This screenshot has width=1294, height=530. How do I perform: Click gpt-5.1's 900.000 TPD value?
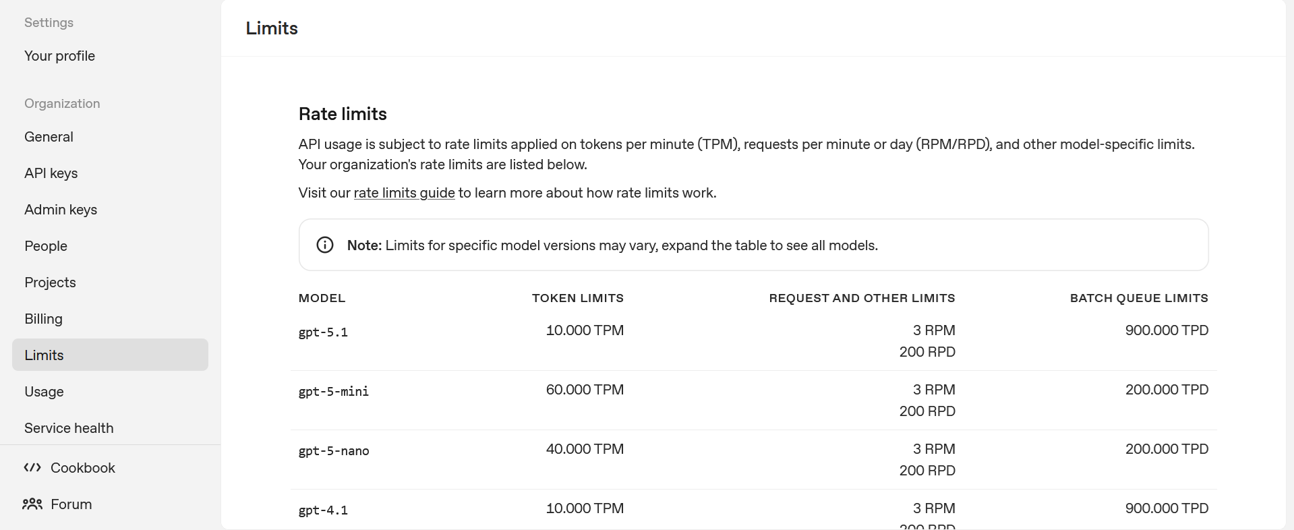1167,330
